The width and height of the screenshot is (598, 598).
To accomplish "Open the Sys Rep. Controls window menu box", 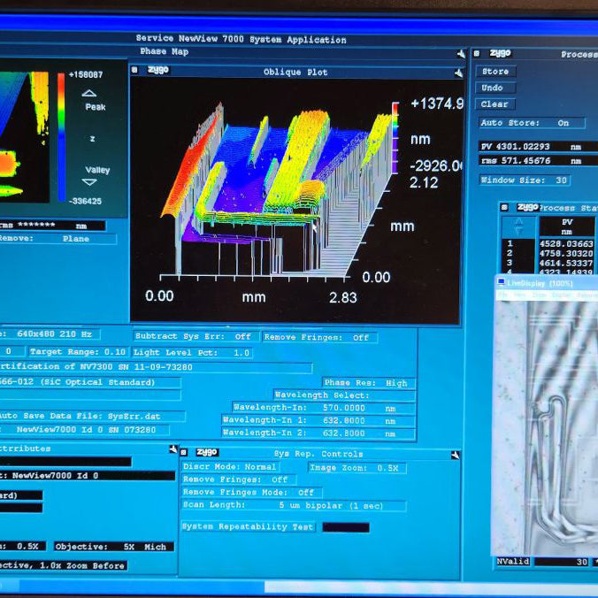I will click(184, 452).
